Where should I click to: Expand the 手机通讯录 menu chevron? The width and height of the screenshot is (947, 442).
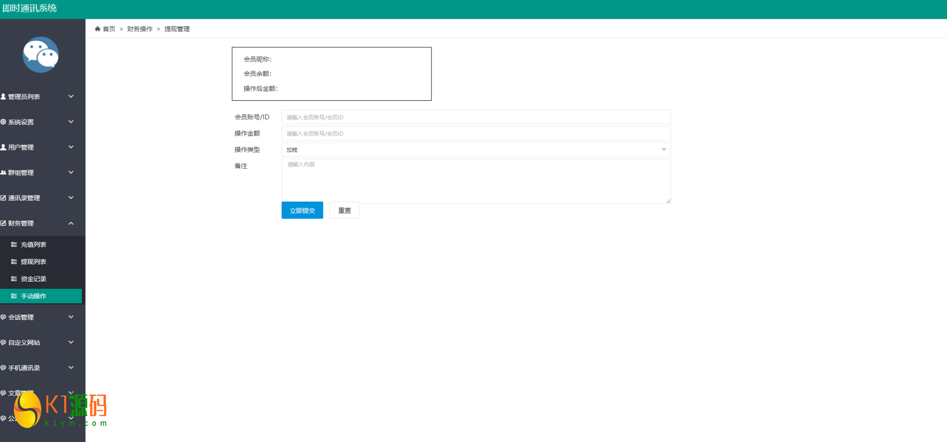click(71, 368)
